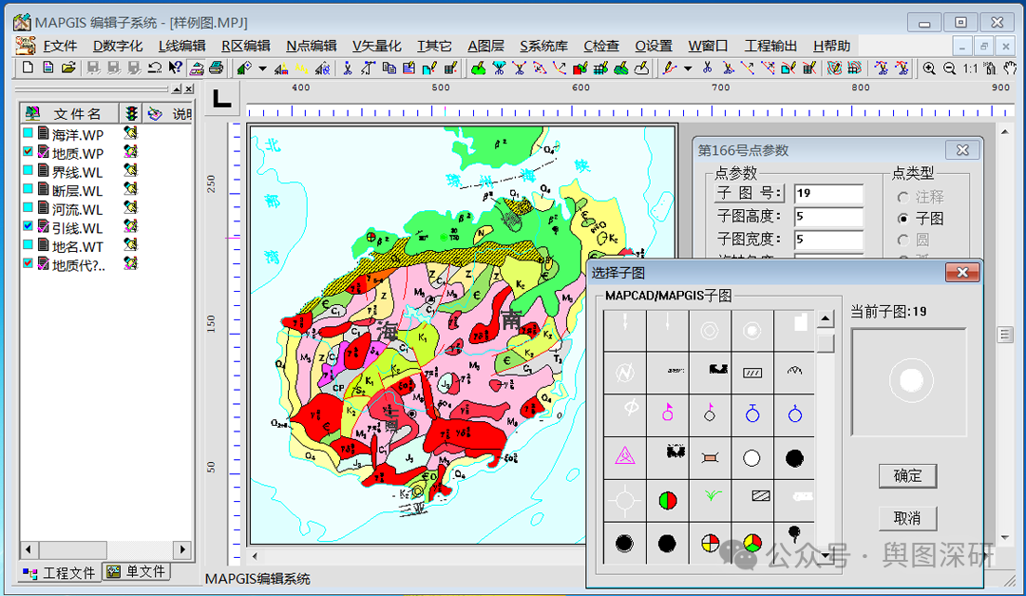Click the Open folder toolbar icon
Screen dimensions: 1026x596
pos(68,67)
